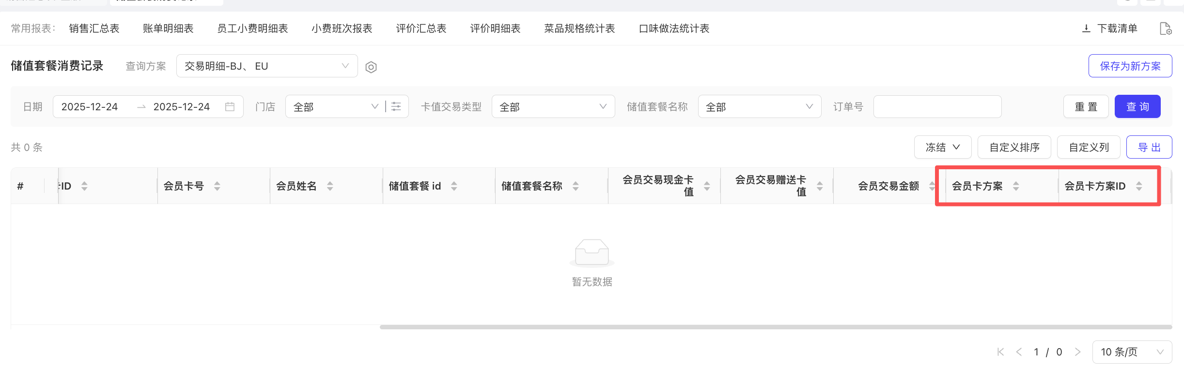1184x383 pixels.
Task: Click the download icon next to 下载清单
Action: pos(1086,29)
